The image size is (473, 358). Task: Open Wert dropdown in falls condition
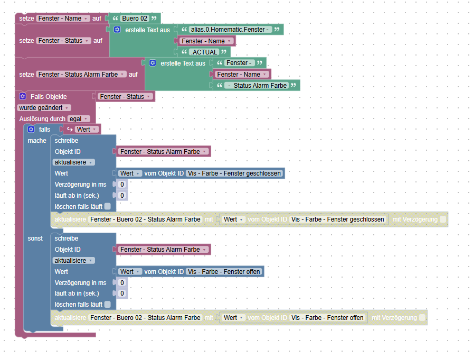point(87,130)
